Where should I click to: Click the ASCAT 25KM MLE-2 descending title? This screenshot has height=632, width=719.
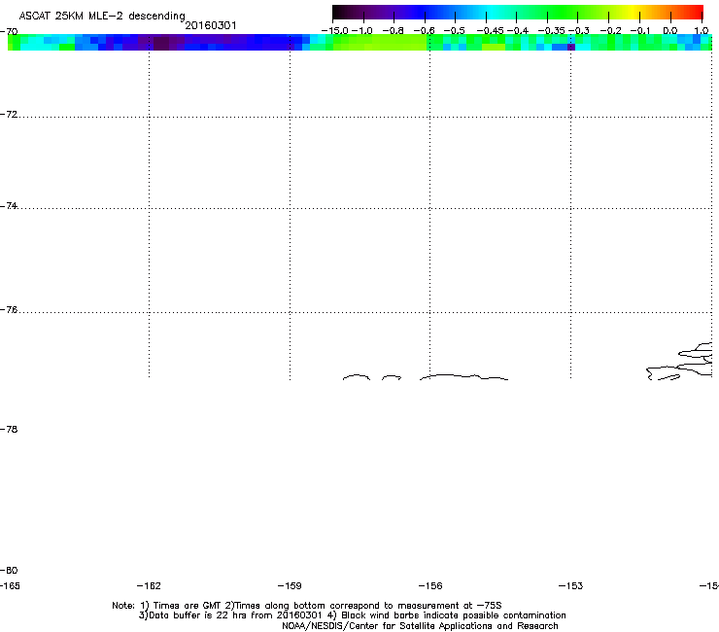pyautogui.click(x=102, y=16)
